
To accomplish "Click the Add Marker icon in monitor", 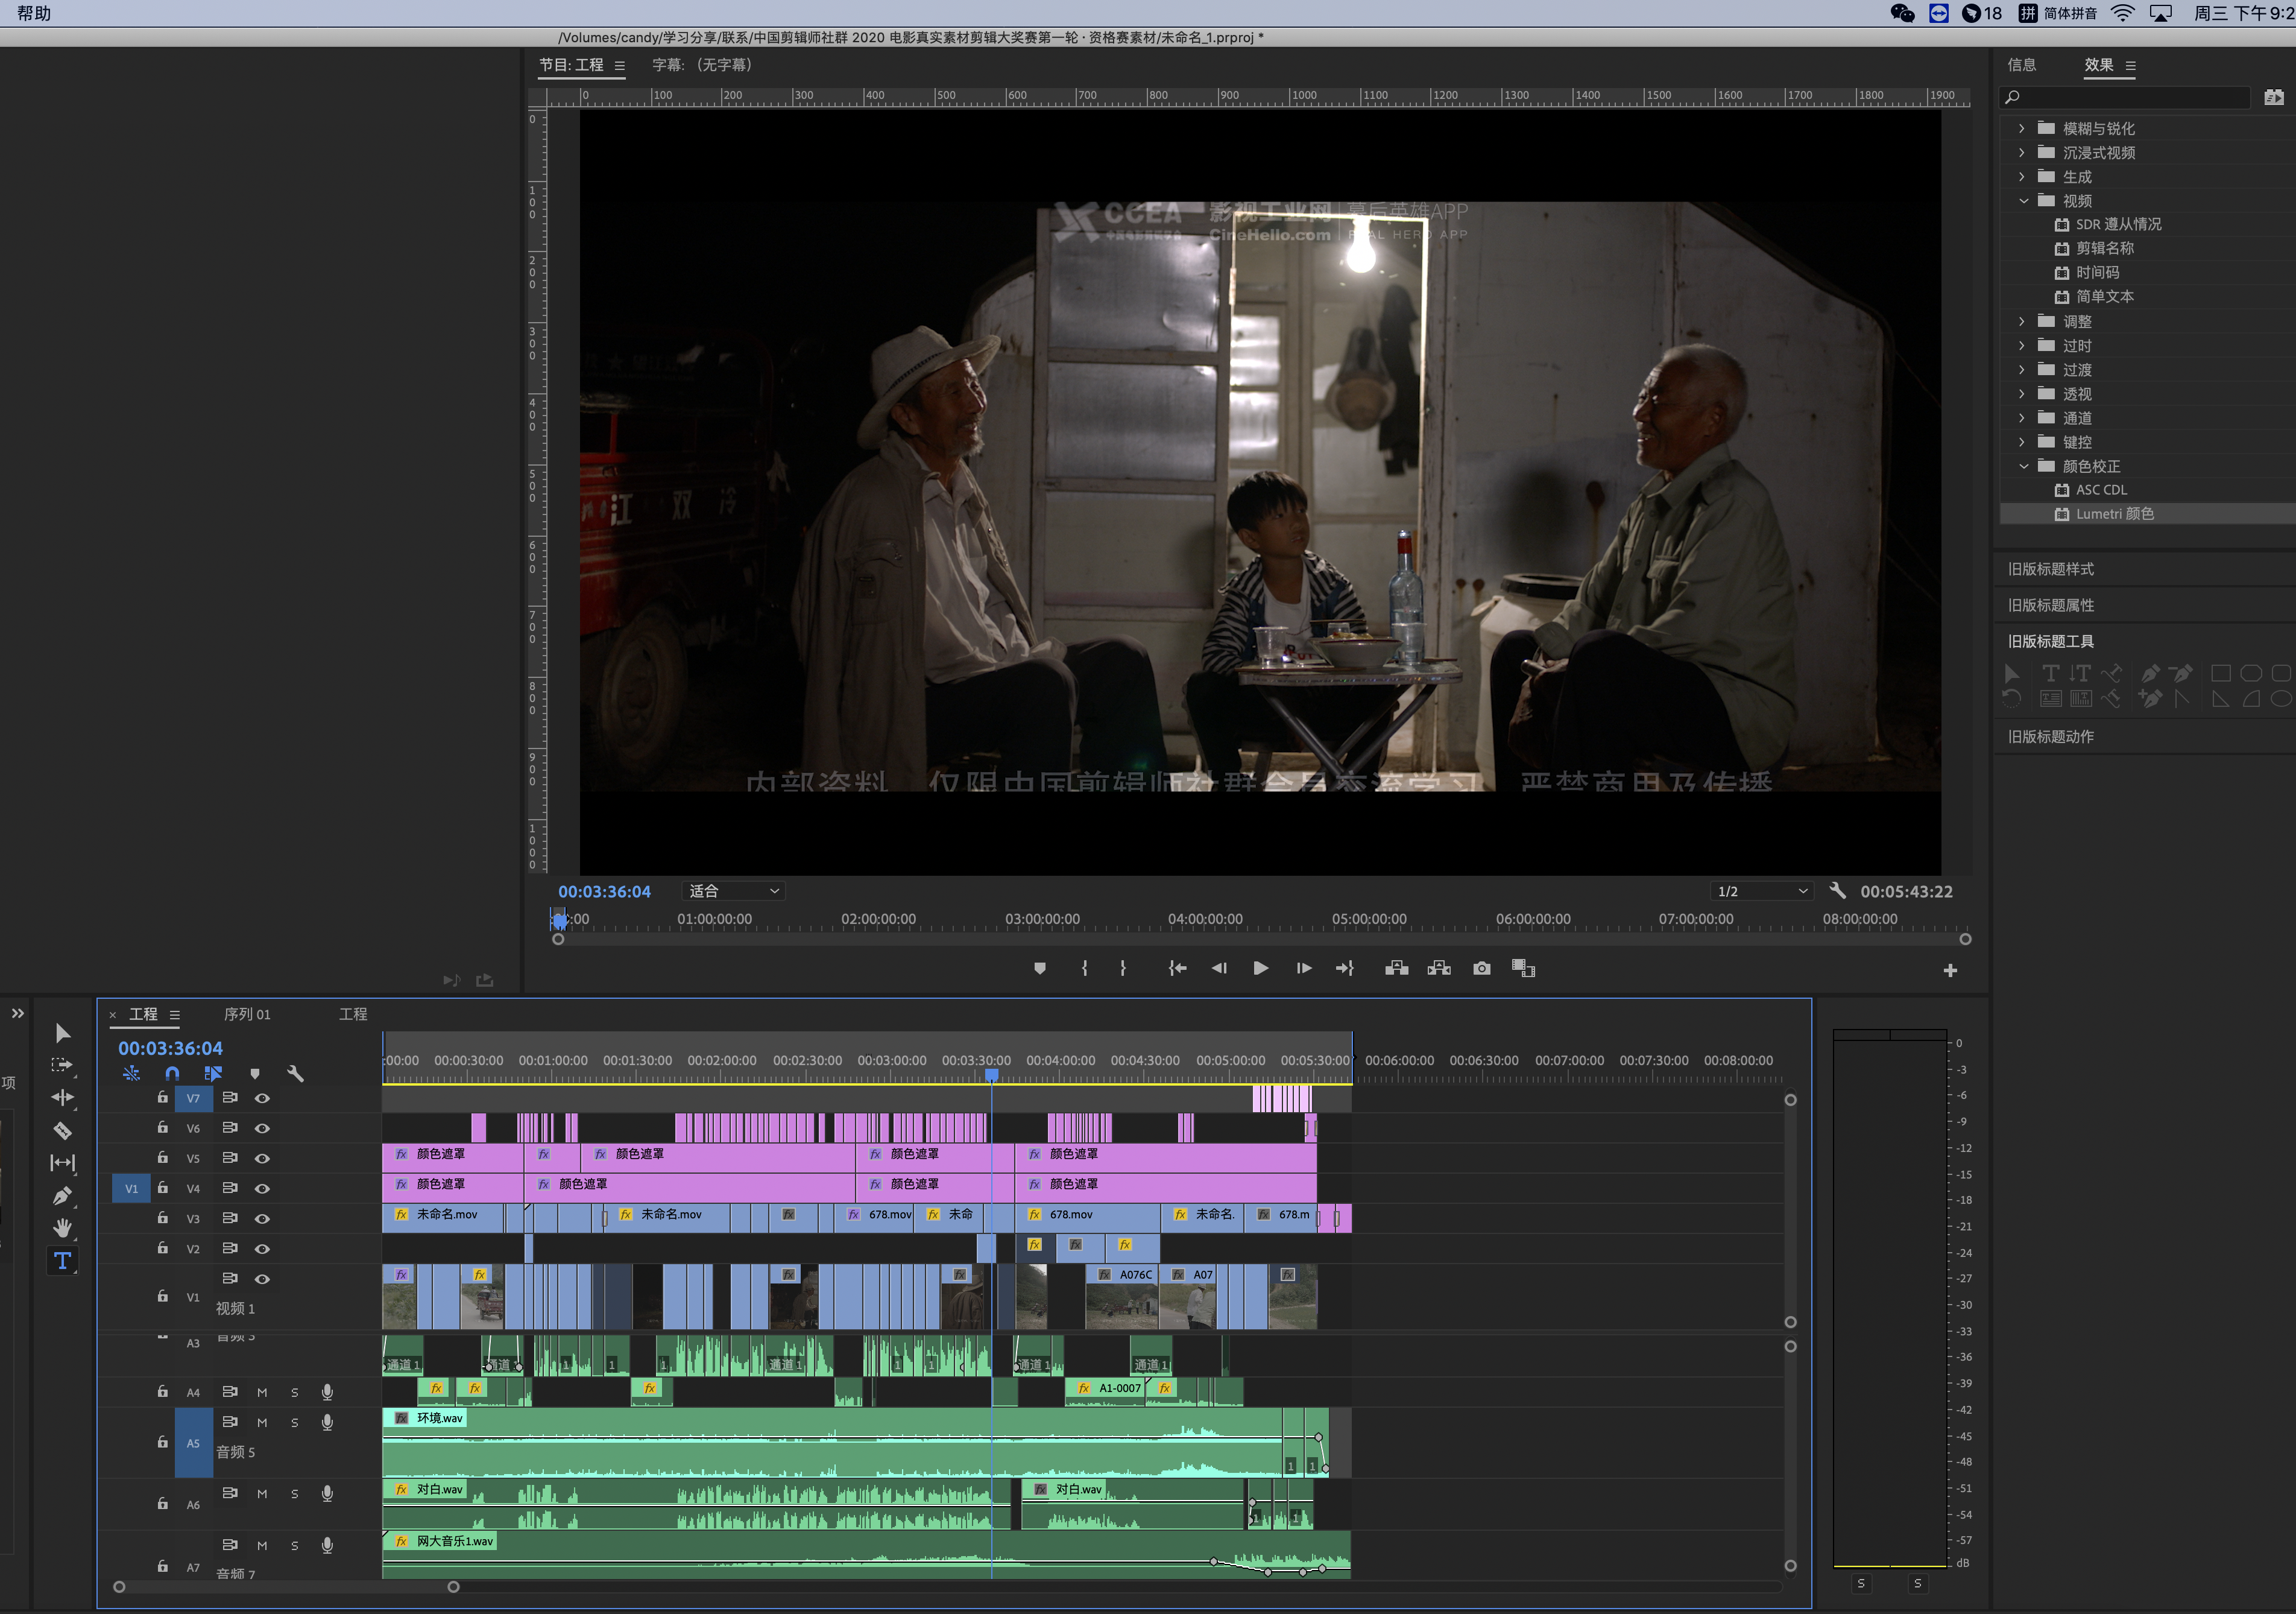I will pyautogui.click(x=1040, y=969).
